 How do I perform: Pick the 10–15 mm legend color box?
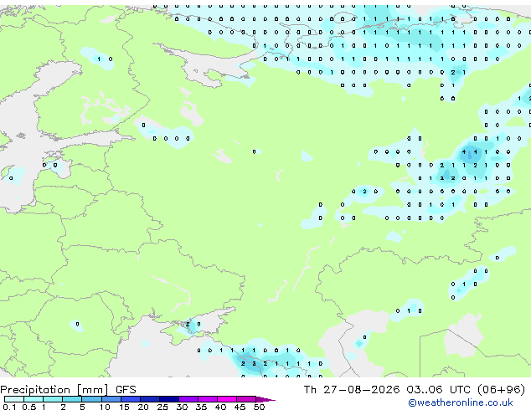point(111,399)
